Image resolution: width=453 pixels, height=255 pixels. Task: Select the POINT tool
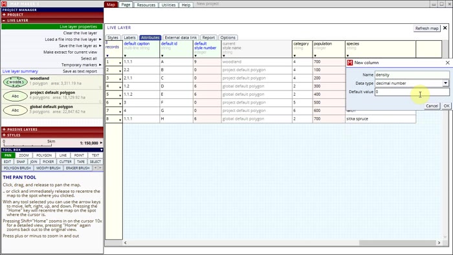(x=79, y=155)
